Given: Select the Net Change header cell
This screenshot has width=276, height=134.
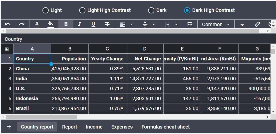Looking at the screenshot, I should point(145,59).
